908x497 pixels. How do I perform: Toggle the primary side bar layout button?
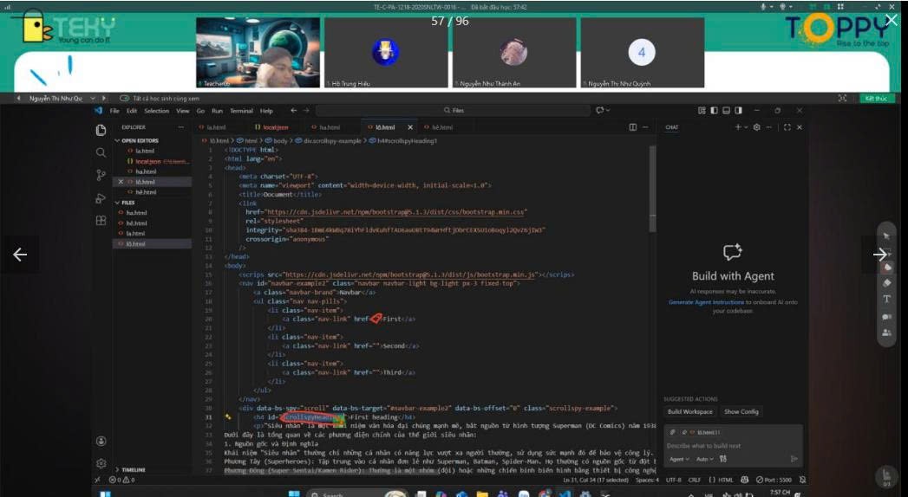(x=714, y=111)
